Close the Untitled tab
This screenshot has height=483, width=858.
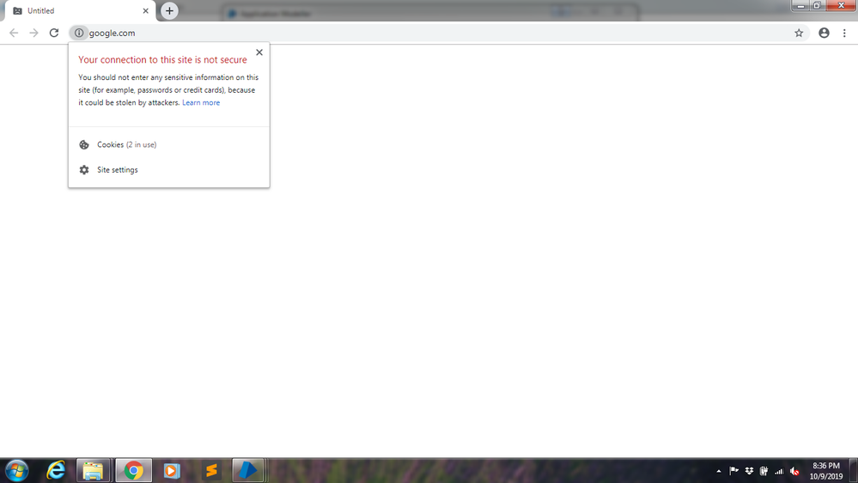[x=145, y=11]
